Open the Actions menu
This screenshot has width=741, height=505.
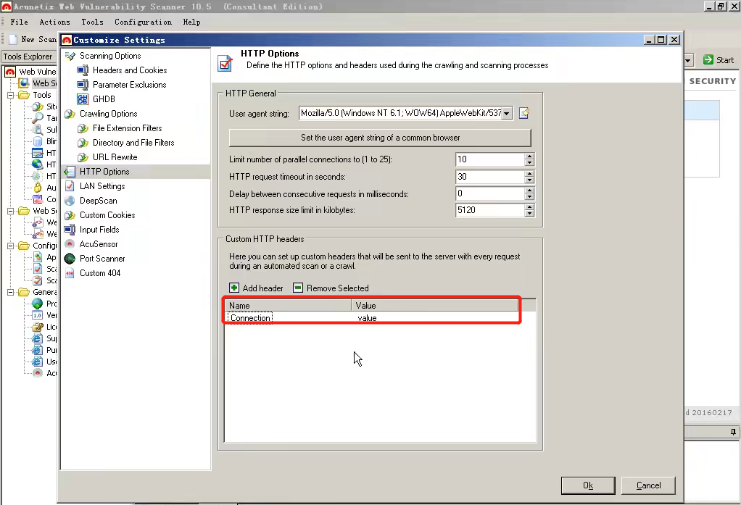tap(55, 22)
